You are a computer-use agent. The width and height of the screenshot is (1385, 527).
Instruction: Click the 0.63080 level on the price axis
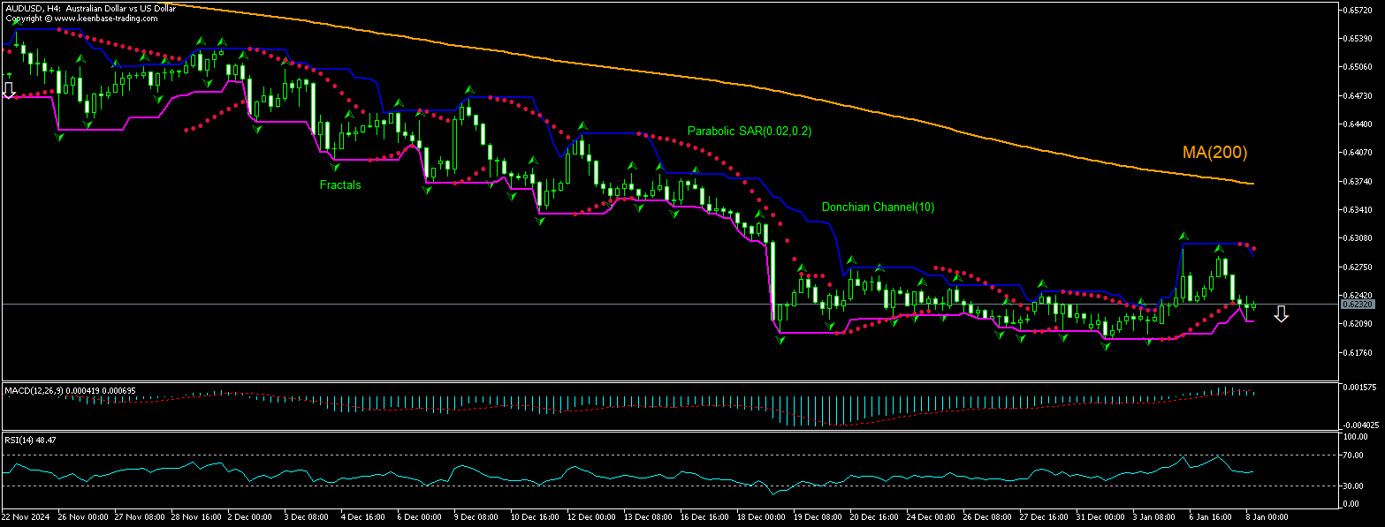1357,238
